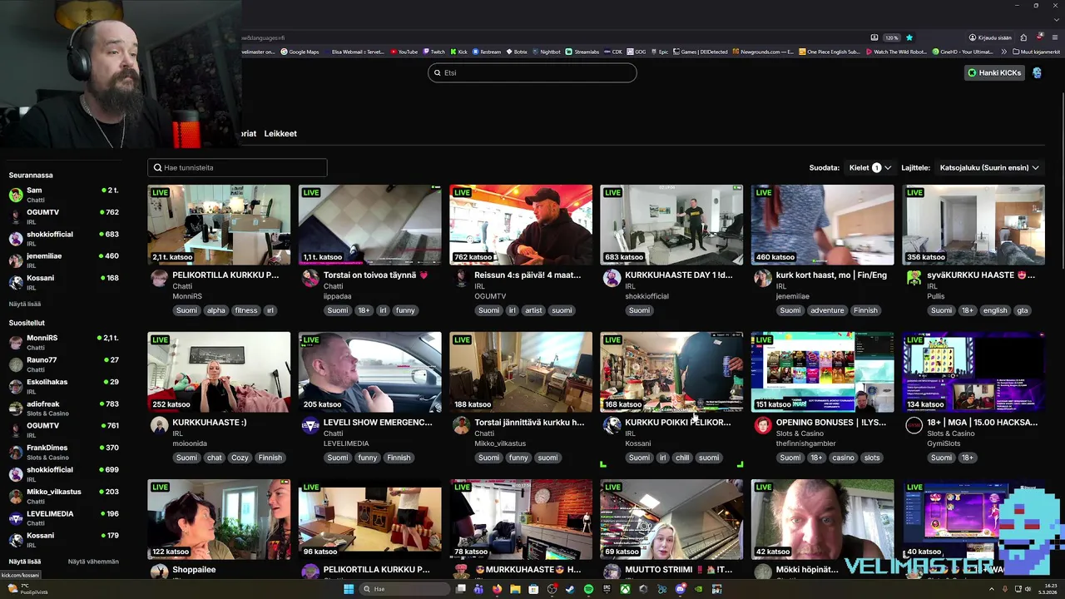Switch to the Leikkeet tab

(280, 133)
